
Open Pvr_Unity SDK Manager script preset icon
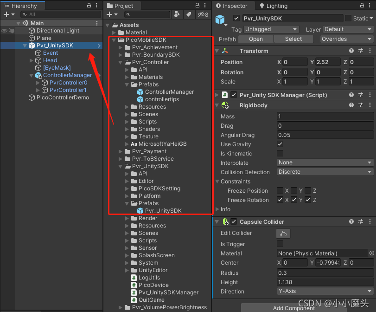click(361, 95)
